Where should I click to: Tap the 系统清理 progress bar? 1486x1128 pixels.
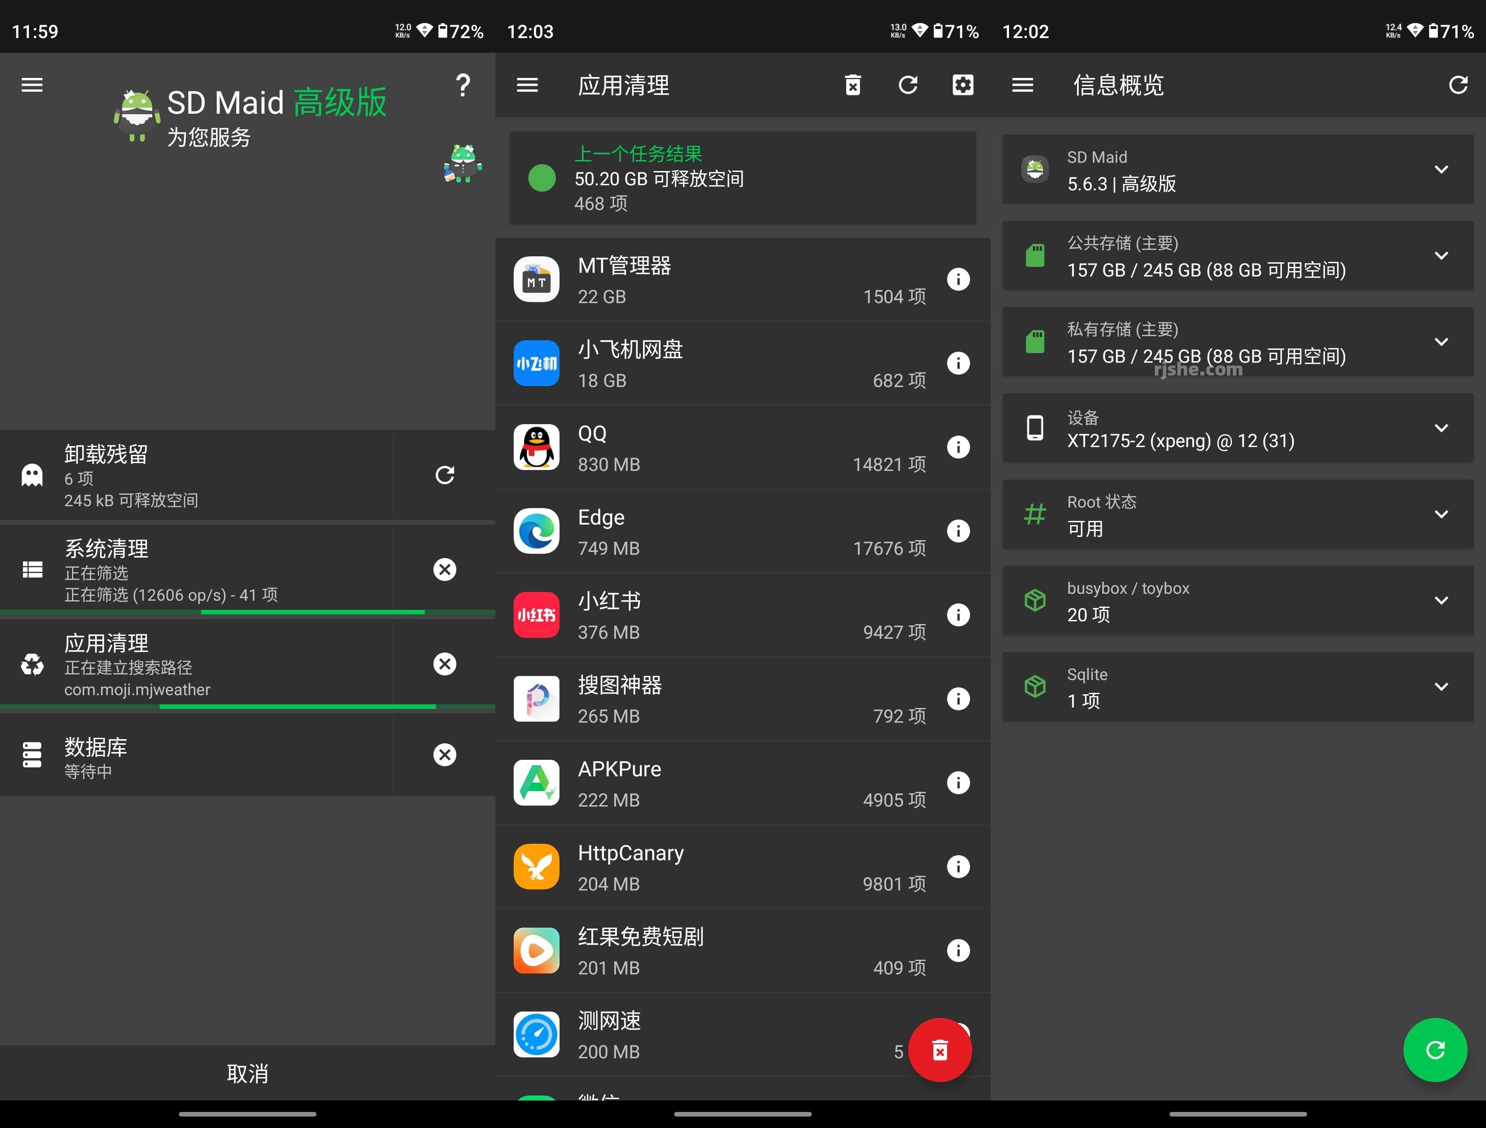tap(247, 612)
